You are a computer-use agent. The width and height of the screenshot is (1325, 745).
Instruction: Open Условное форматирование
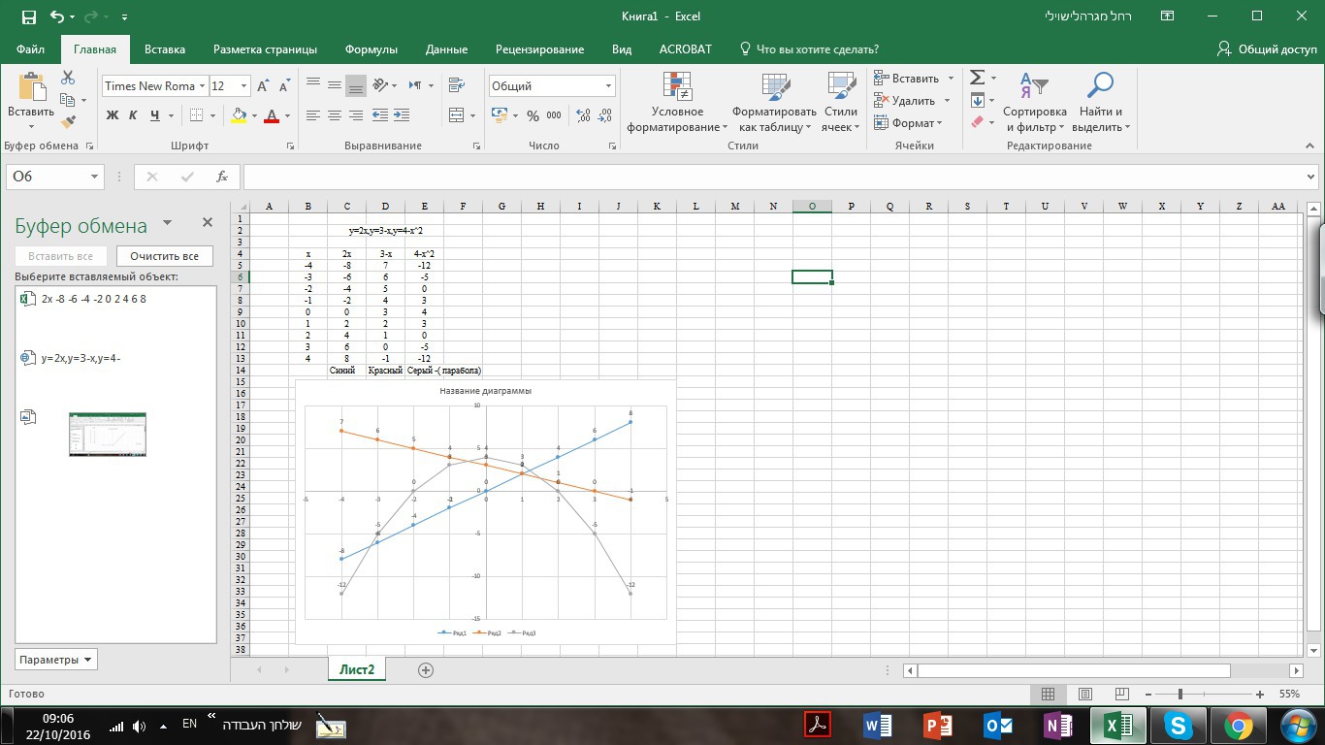click(x=677, y=104)
